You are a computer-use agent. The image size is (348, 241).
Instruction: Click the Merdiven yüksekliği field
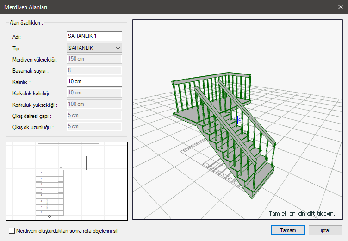[x=94, y=59]
